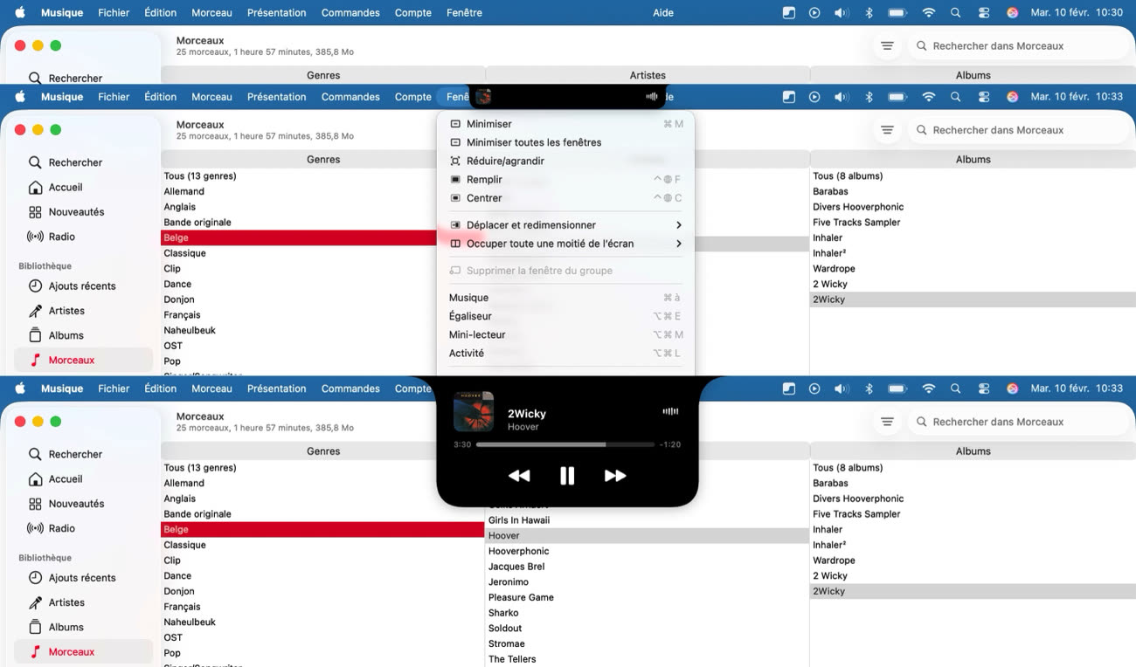Click the Remplir window icon in the menu
Image resolution: width=1136 pixels, height=667 pixels.
click(x=454, y=180)
